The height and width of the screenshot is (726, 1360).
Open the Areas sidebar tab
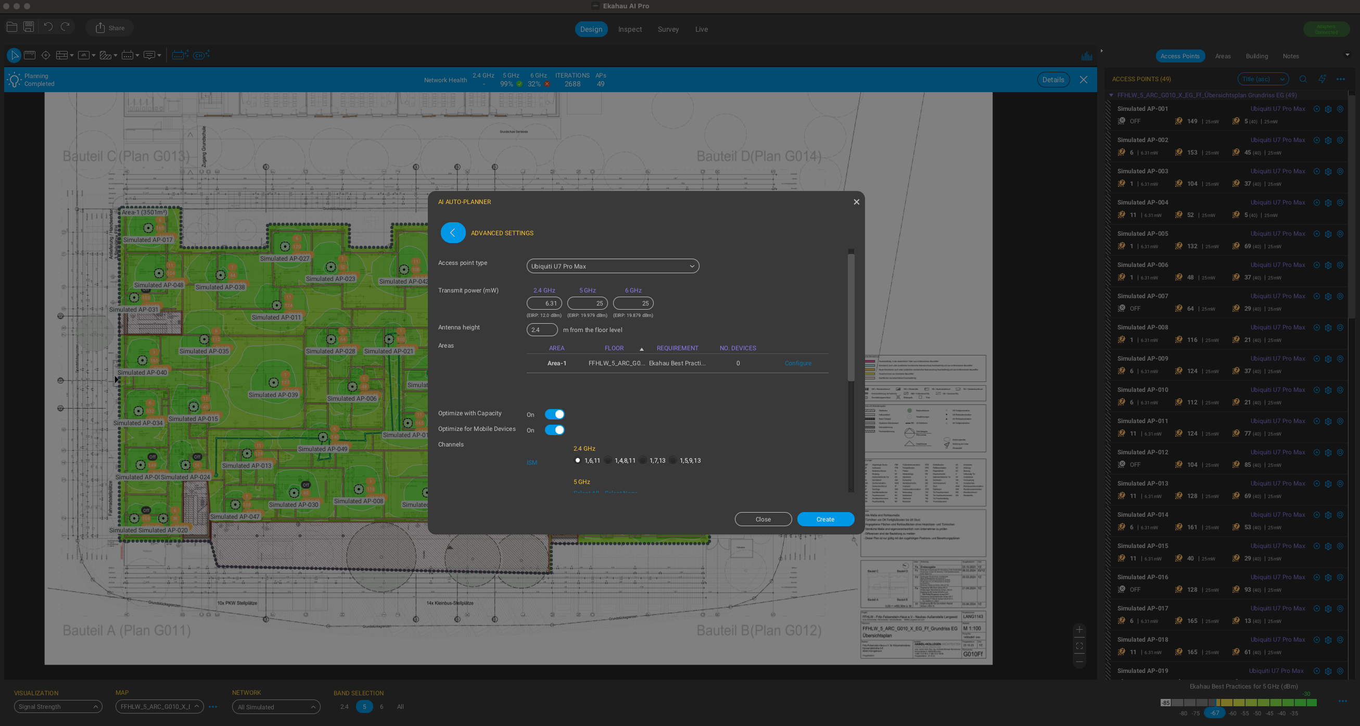coord(1223,57)
